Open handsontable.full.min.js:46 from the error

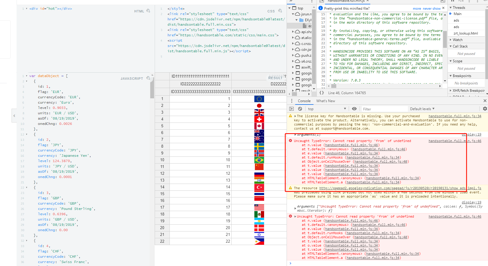pyautogui.click(x=455, y=141)
